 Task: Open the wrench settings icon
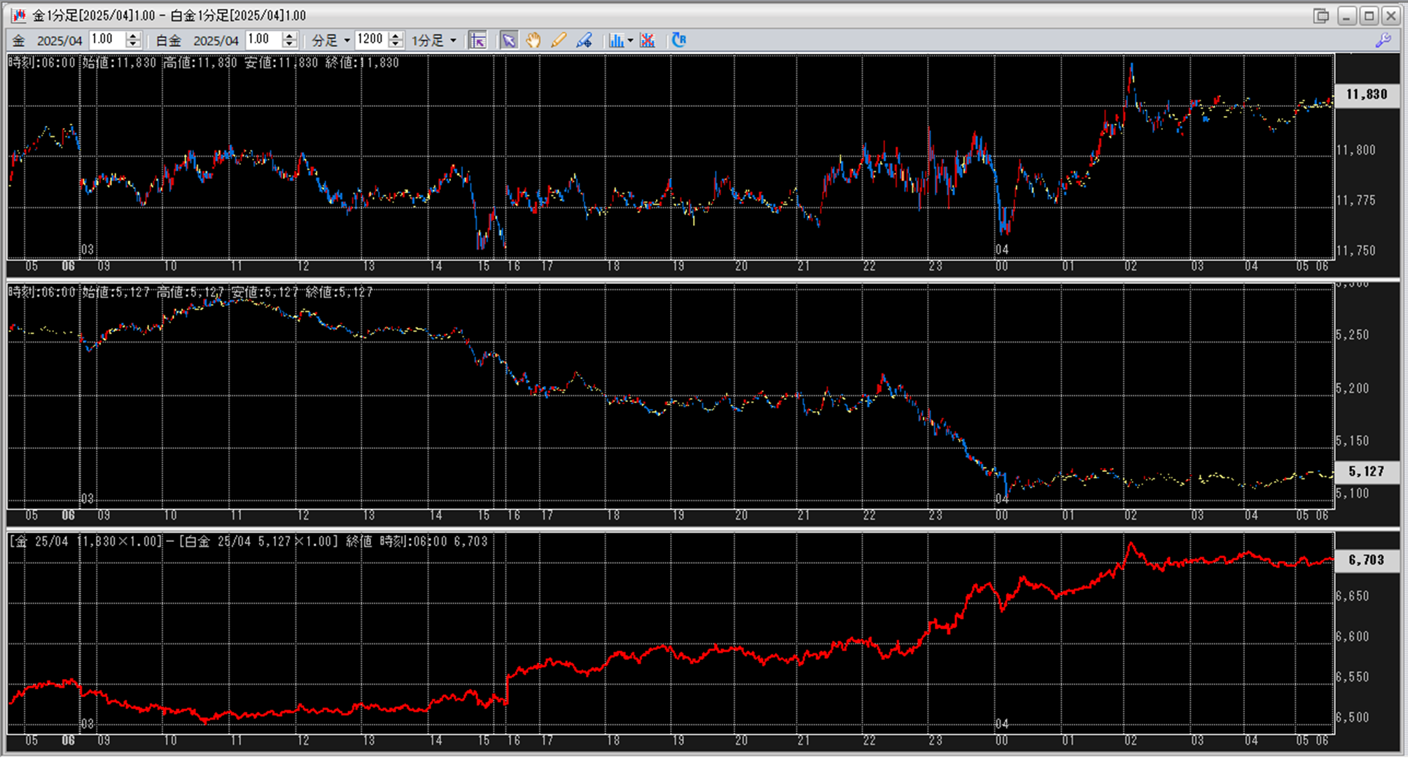[1383, 41]
